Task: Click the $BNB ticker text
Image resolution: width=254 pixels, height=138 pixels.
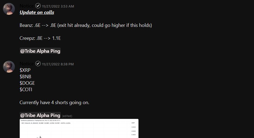Action: 25,77
